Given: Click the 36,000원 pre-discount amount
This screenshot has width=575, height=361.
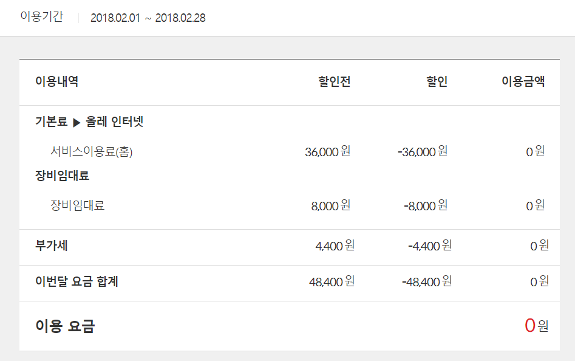Looking at the screenshot, I should (x=327, y=151).
